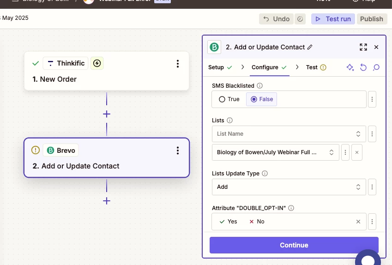
Task: Click the Draft status badge
Action: click(x=163, y=1)
